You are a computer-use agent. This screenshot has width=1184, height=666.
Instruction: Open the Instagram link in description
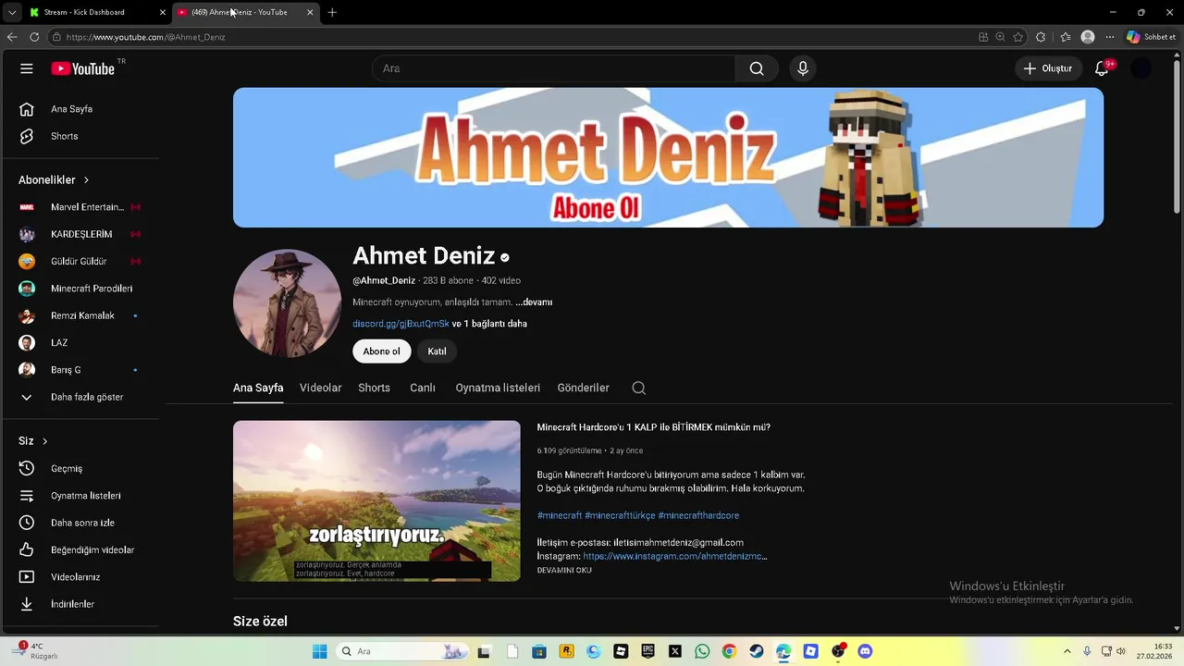[x=674, y=556]
